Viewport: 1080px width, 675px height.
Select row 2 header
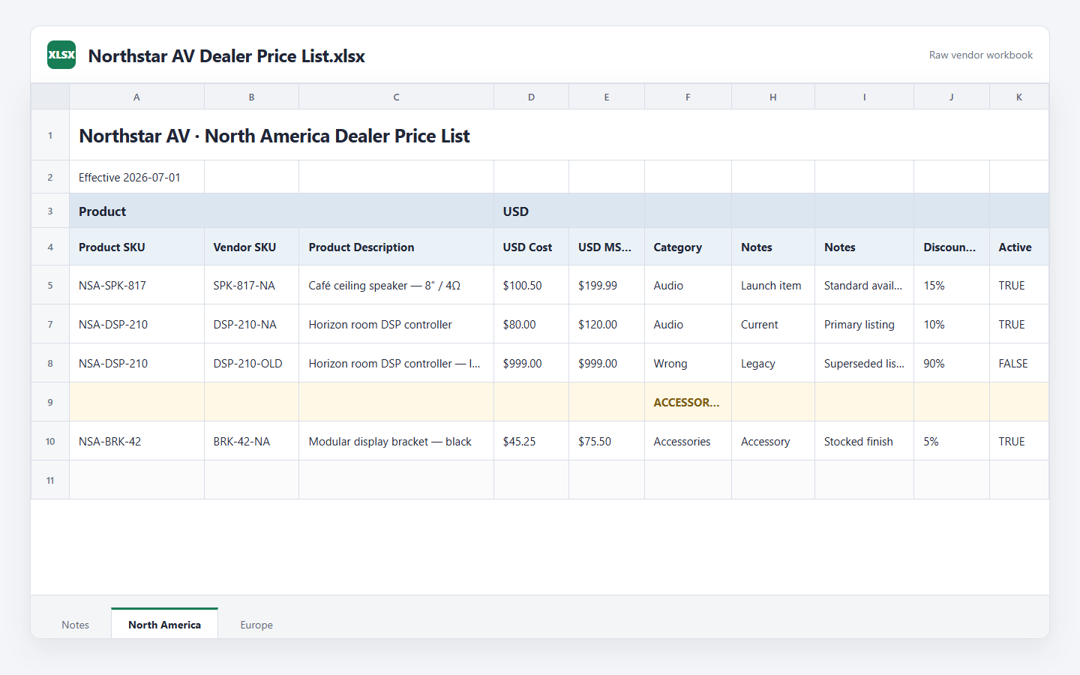point(50,177)
